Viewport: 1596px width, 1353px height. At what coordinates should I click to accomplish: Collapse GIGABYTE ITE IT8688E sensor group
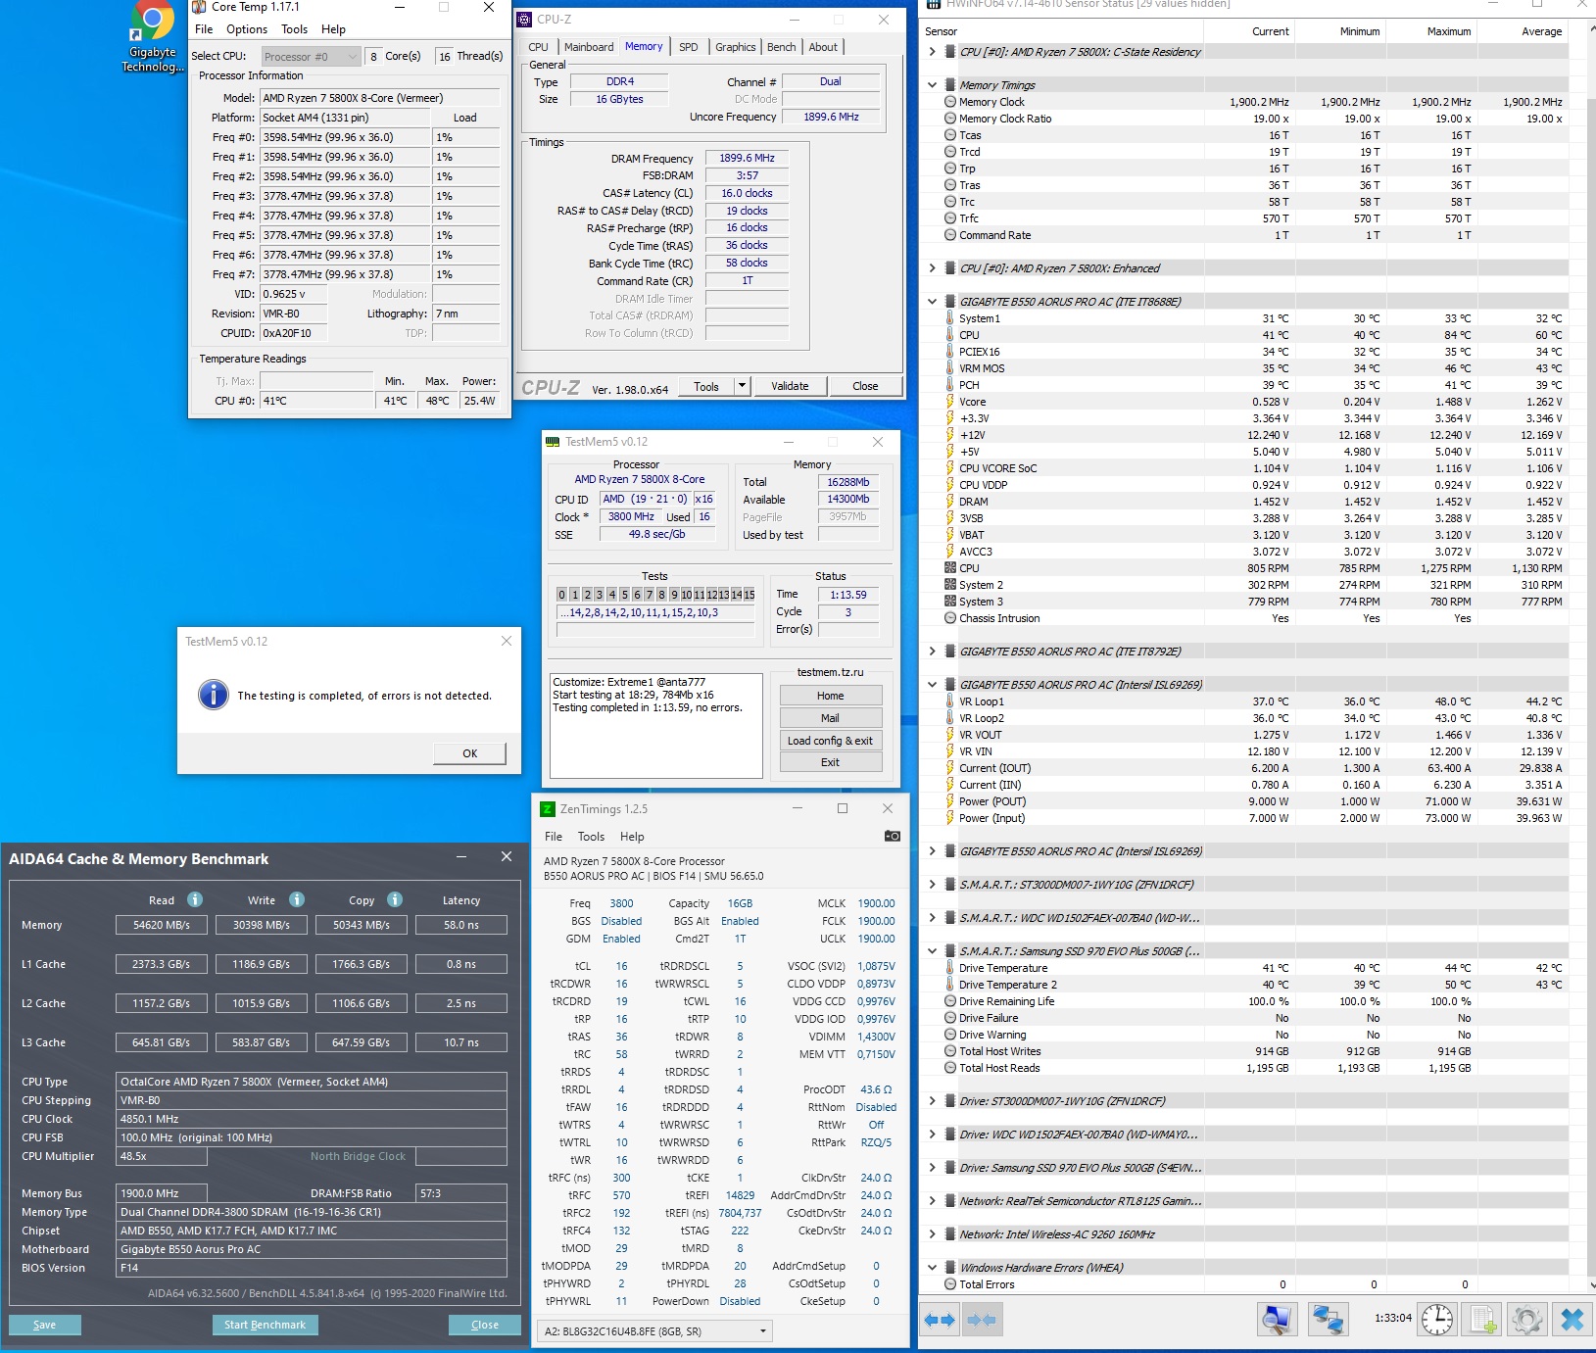pyautogui.click(x=932, y=302)
